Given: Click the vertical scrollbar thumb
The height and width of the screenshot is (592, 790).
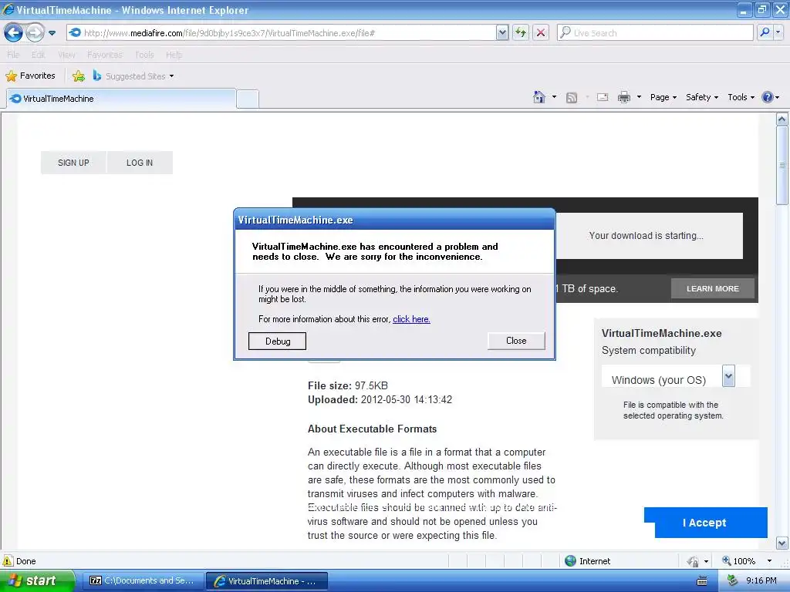Looking at the screenshot, I should pyautogui.click(x=782, y=165).
